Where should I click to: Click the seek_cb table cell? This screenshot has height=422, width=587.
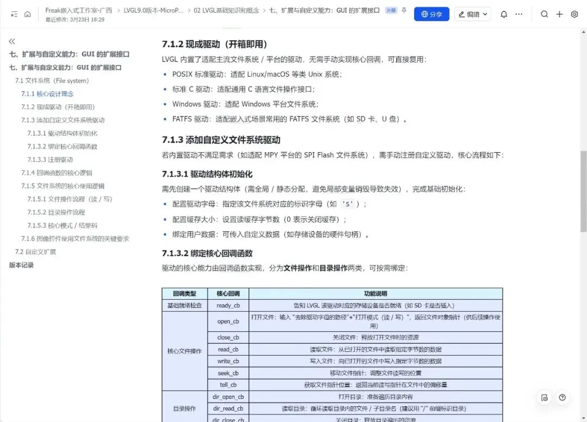pyautogui.click(x=228, y=373)
